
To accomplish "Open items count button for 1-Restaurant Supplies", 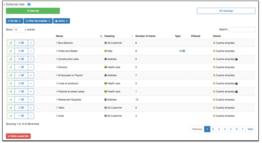I will pos(21,99).
